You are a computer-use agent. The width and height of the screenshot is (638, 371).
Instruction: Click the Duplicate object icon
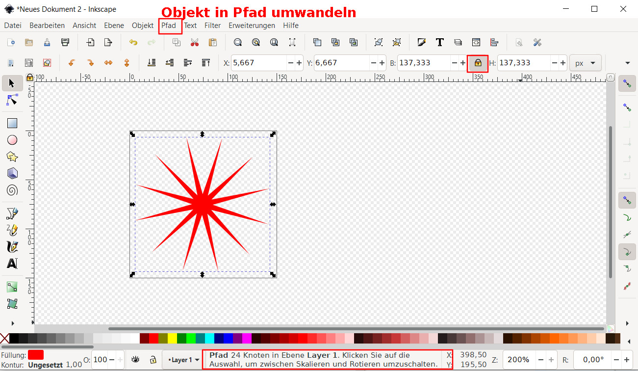tap(317, 42)
